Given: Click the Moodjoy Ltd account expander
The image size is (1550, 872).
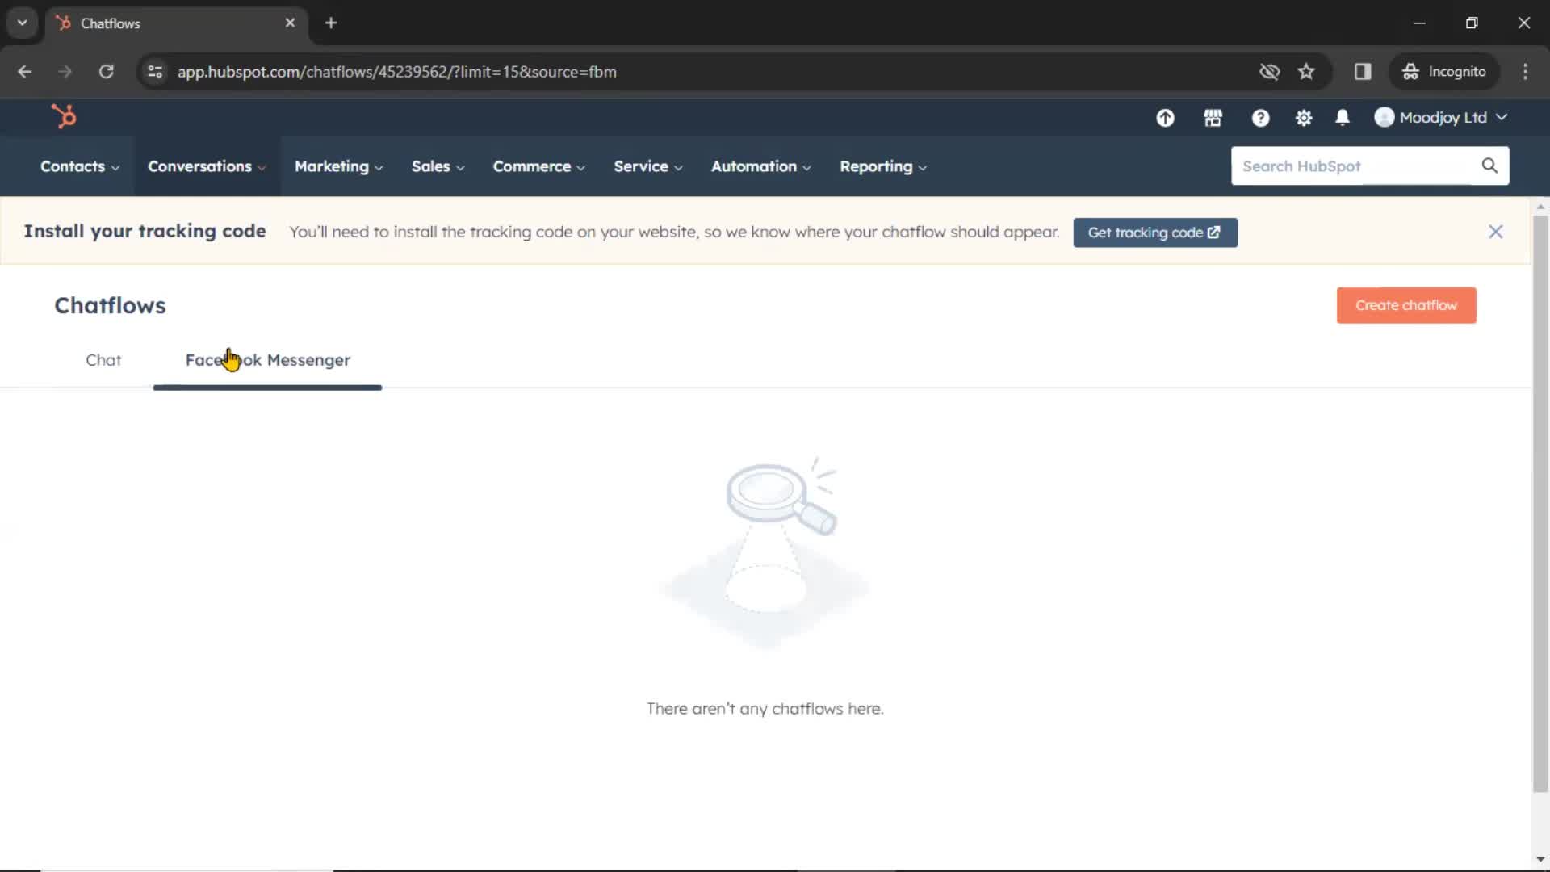Looking at the screenshot, I should click(x=1444, y=117).
